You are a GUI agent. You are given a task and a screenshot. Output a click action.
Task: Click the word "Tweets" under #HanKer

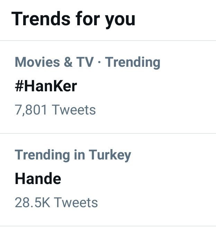click(73, 110)
